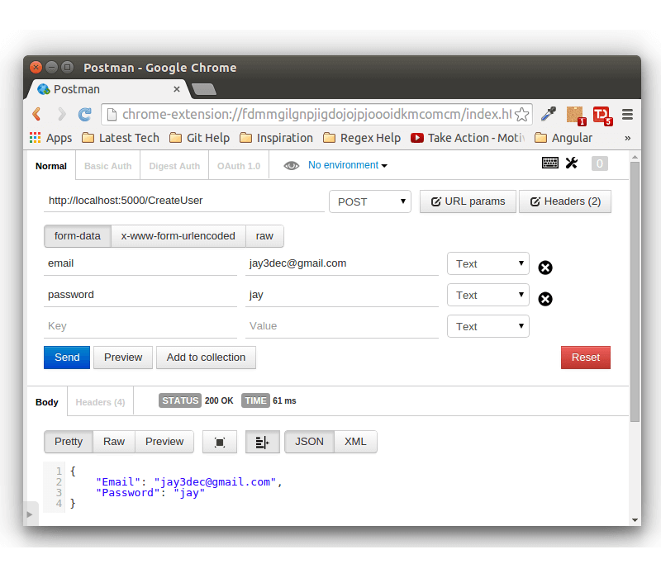
Task: Click the browser back arrow
Action: click(x=37, y=114)
